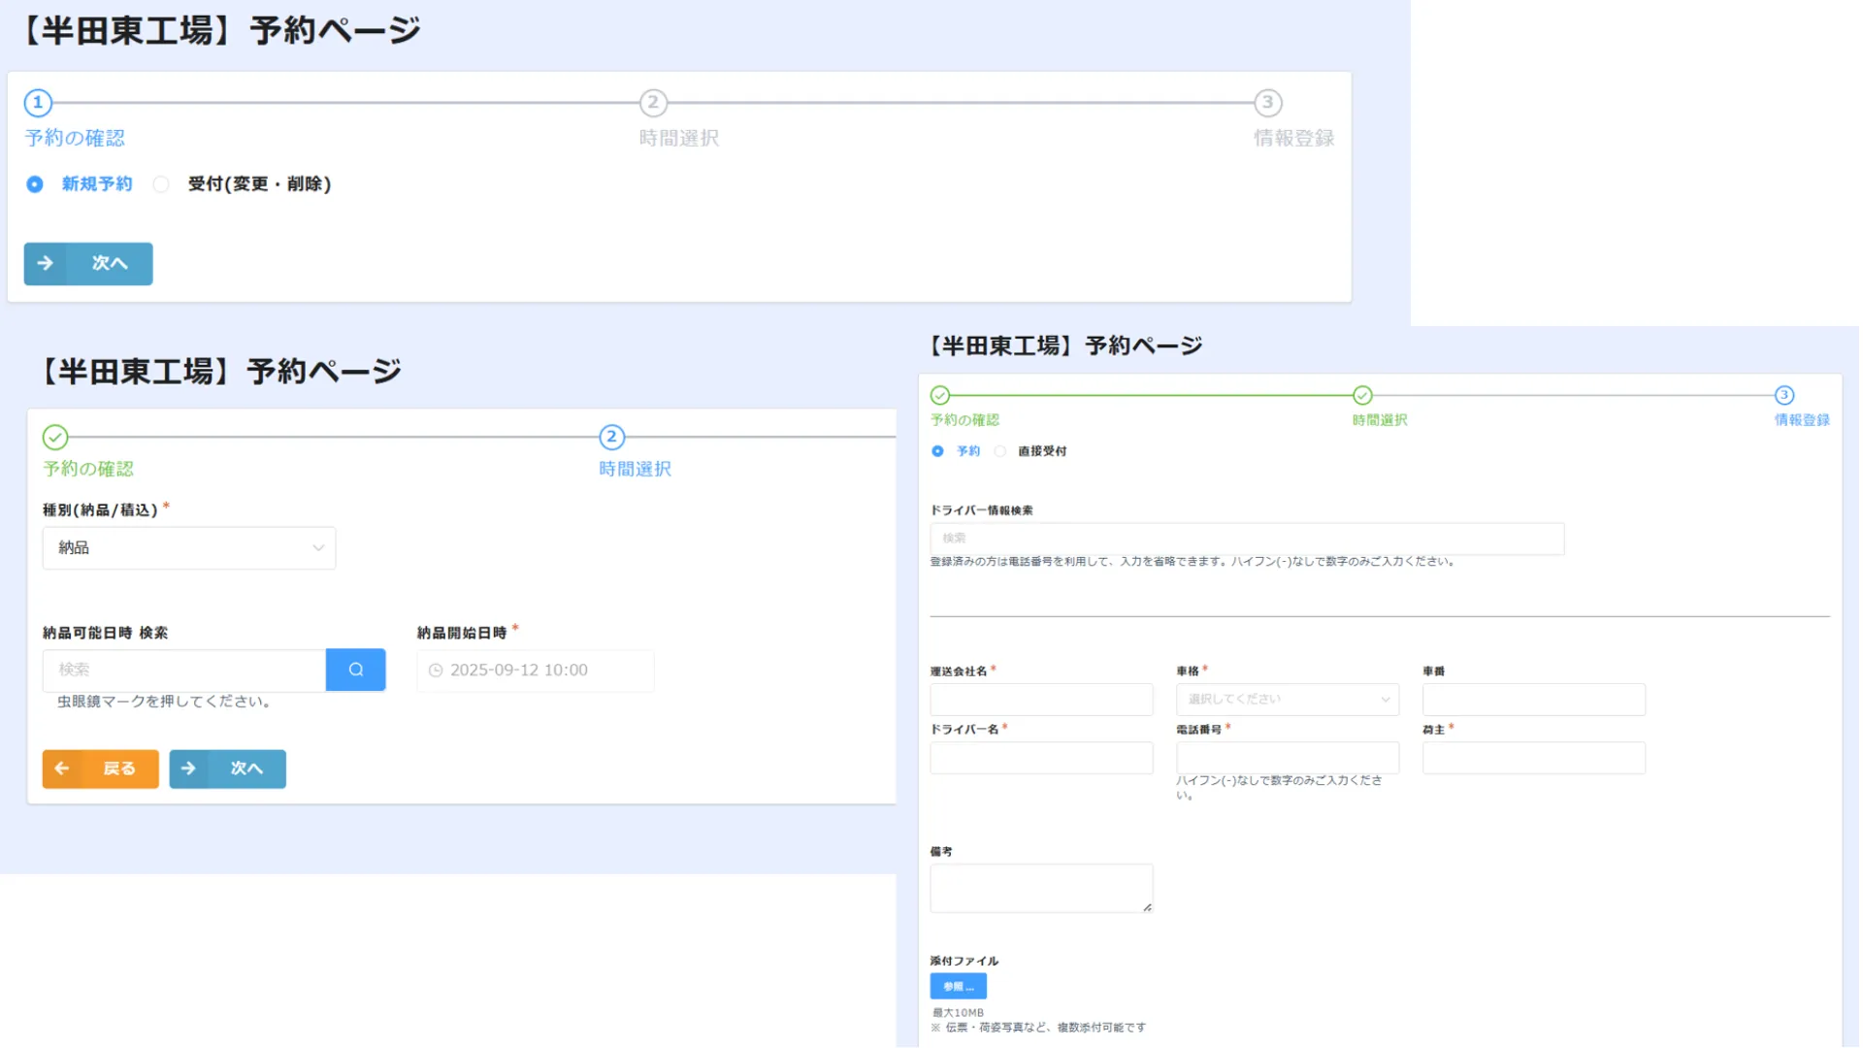The height and width of the screenshot is (1048, 1863).
Task: Click blue step 2 circle above 時間選択
Action: pos(611,438)
